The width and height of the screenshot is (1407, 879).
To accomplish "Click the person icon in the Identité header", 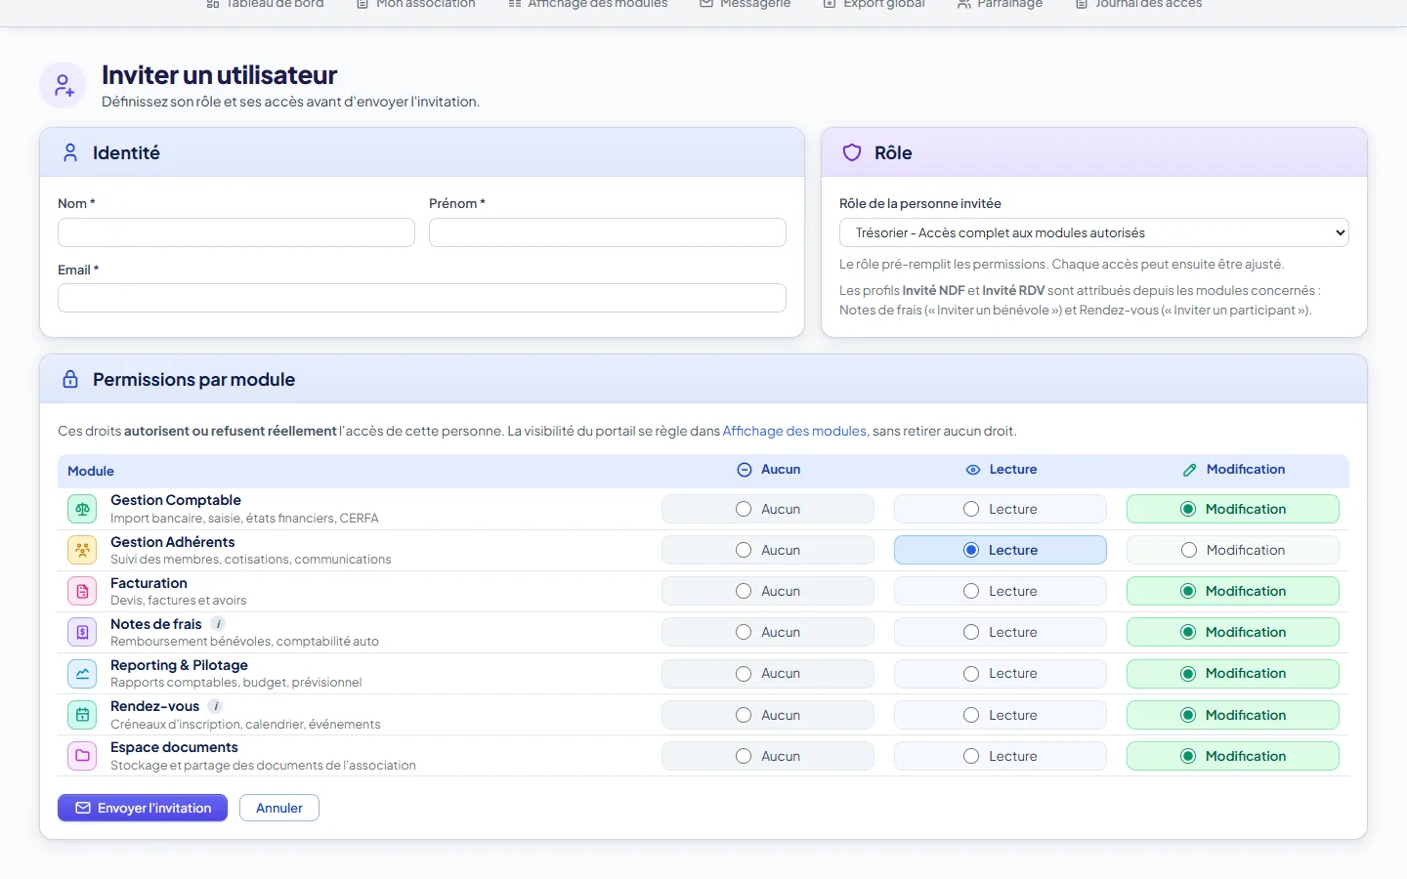I will (x=70, y=152).
